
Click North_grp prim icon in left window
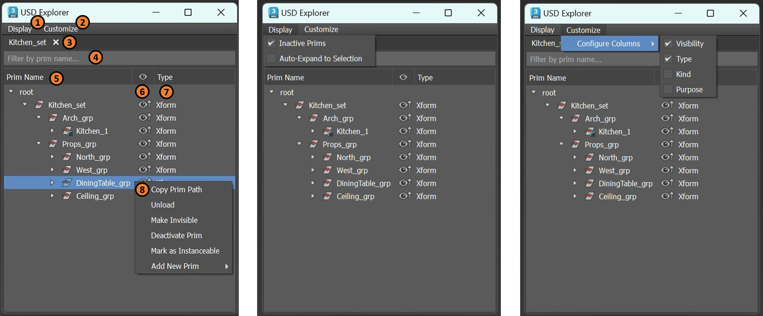pyautogui.click(x=67, y=157)
